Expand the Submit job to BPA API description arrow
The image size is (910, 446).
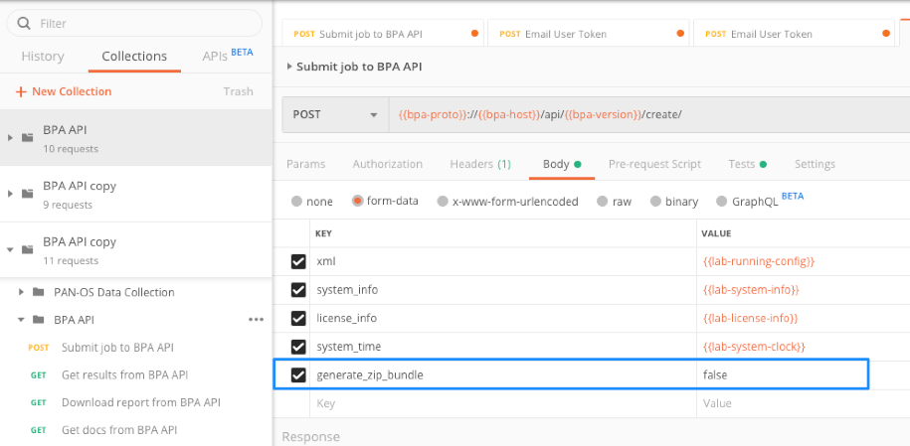pyautogui.click(x=288, y=67)
